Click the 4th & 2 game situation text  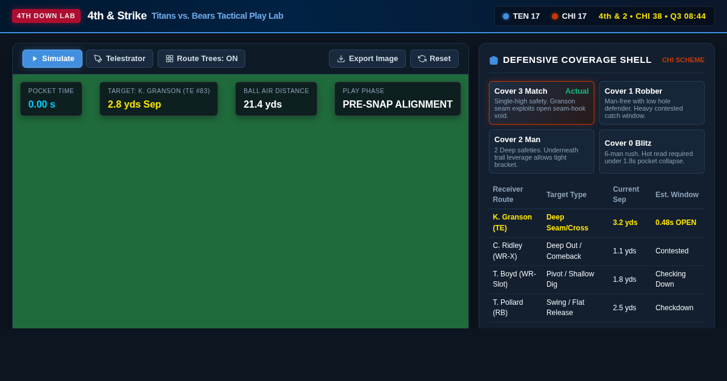[652, 16]
